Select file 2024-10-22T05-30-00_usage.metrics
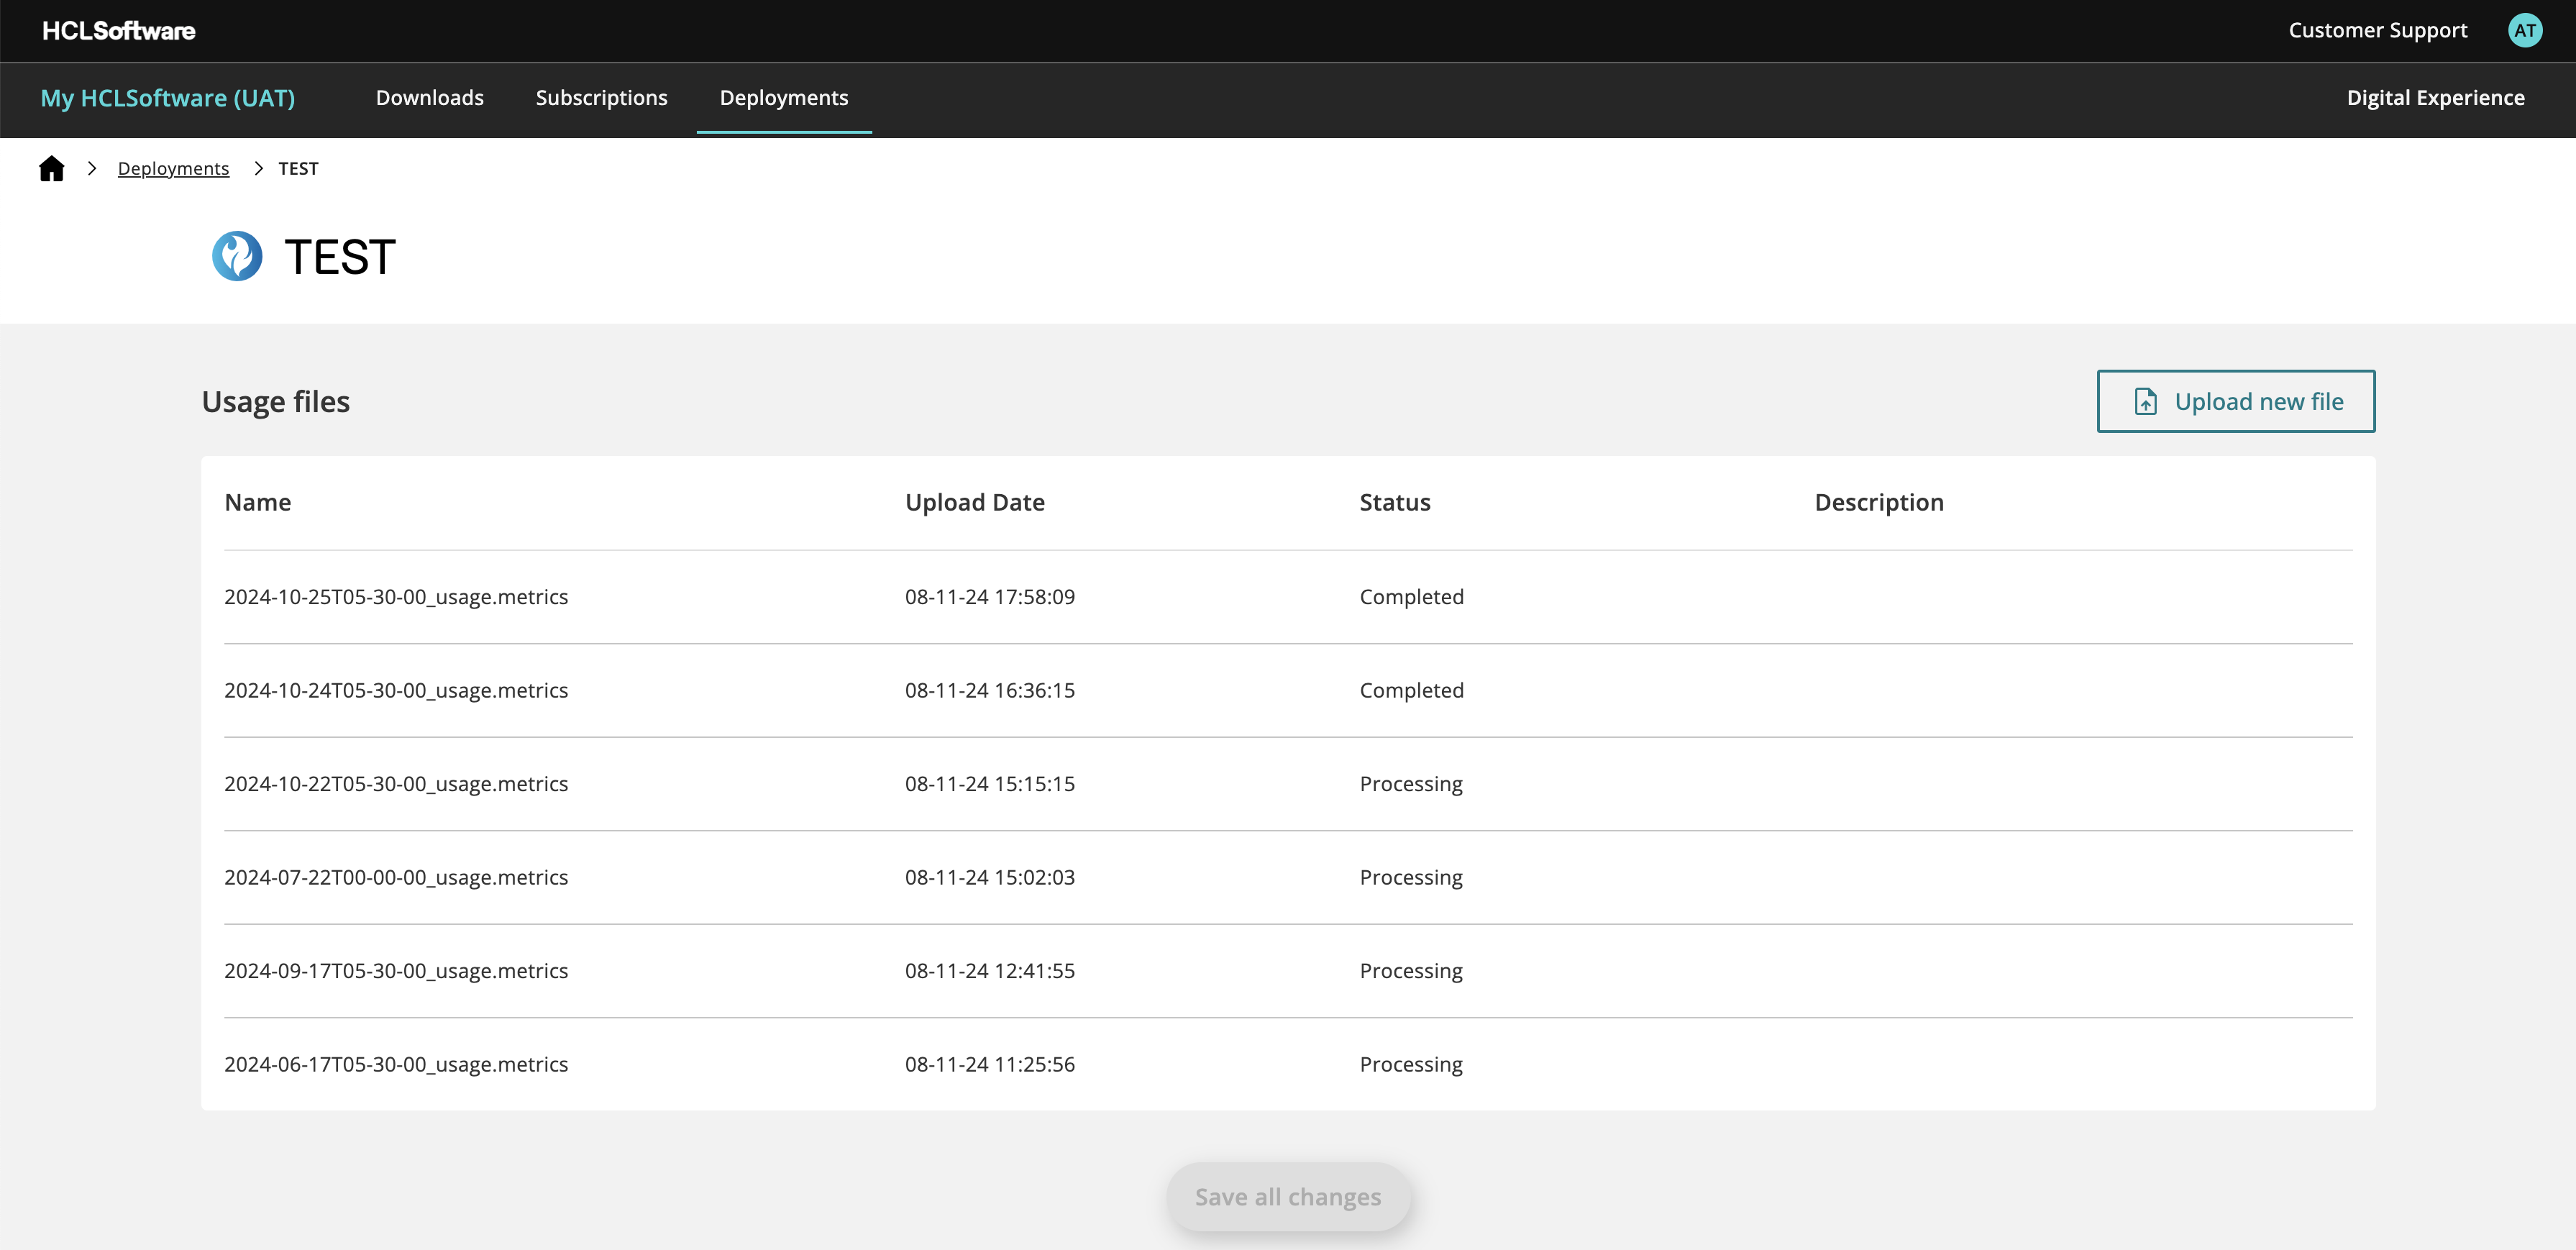This screenshot has width=2576, height=1250. pos(396,784)
